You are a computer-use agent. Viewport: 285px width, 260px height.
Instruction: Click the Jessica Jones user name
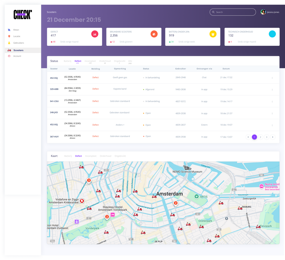pos(273,12)
